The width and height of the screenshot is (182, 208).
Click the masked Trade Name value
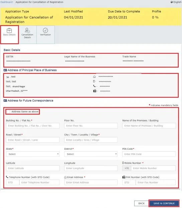[x=133, y=61]
